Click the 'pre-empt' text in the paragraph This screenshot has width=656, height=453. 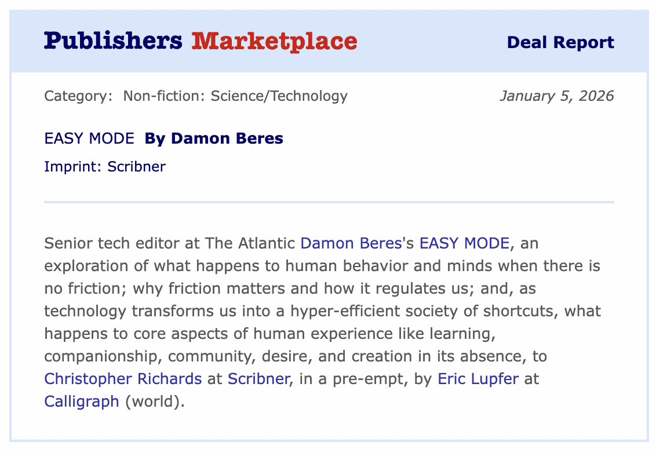373,379
